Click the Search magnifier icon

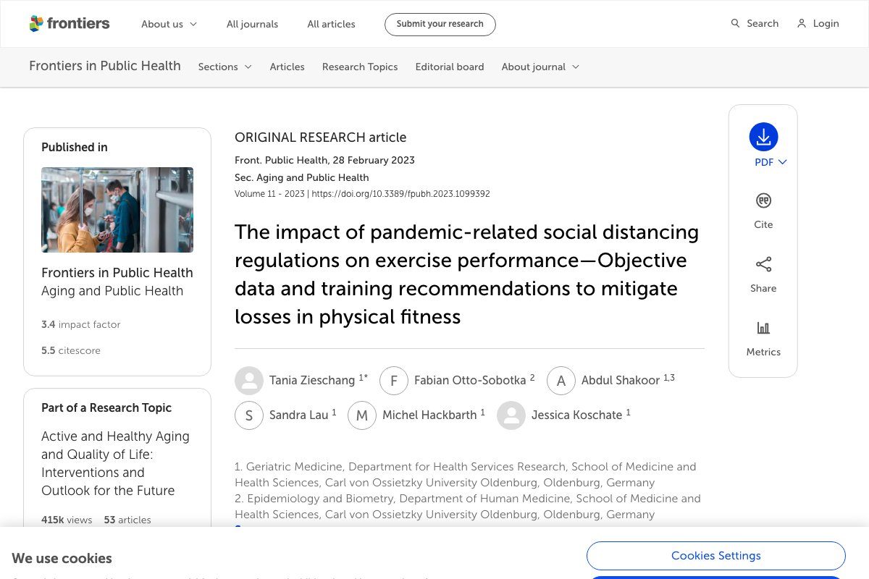pyautogui.click(x=735, y=24)
